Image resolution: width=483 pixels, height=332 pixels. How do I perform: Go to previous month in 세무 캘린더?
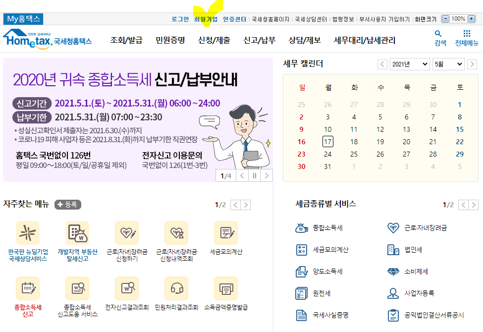coord(382,64)
